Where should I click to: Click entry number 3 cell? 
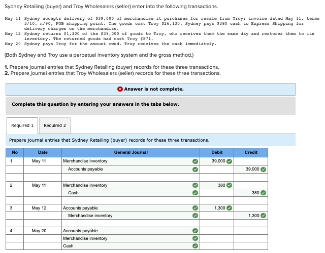[x=15, y=208]
